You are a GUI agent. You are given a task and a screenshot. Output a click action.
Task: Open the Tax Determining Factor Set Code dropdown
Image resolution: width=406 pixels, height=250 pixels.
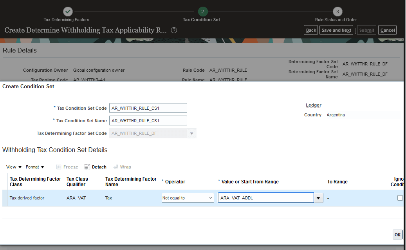191,133
